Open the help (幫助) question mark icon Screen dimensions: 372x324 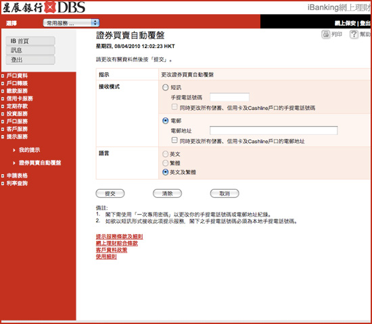[354, 34]
